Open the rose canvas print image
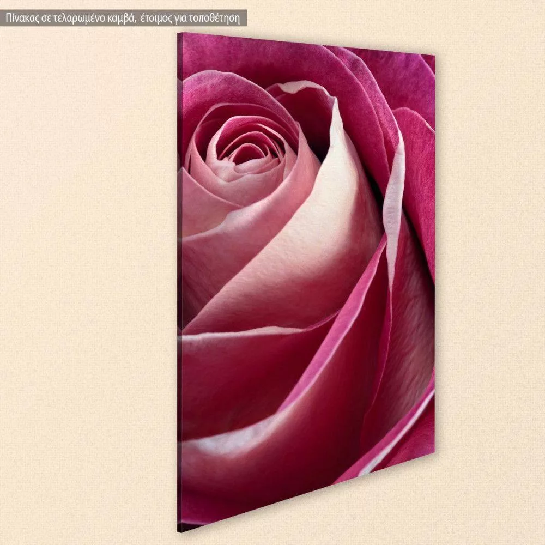This screenshot has height=545, width=545. (x=306, y=272)
